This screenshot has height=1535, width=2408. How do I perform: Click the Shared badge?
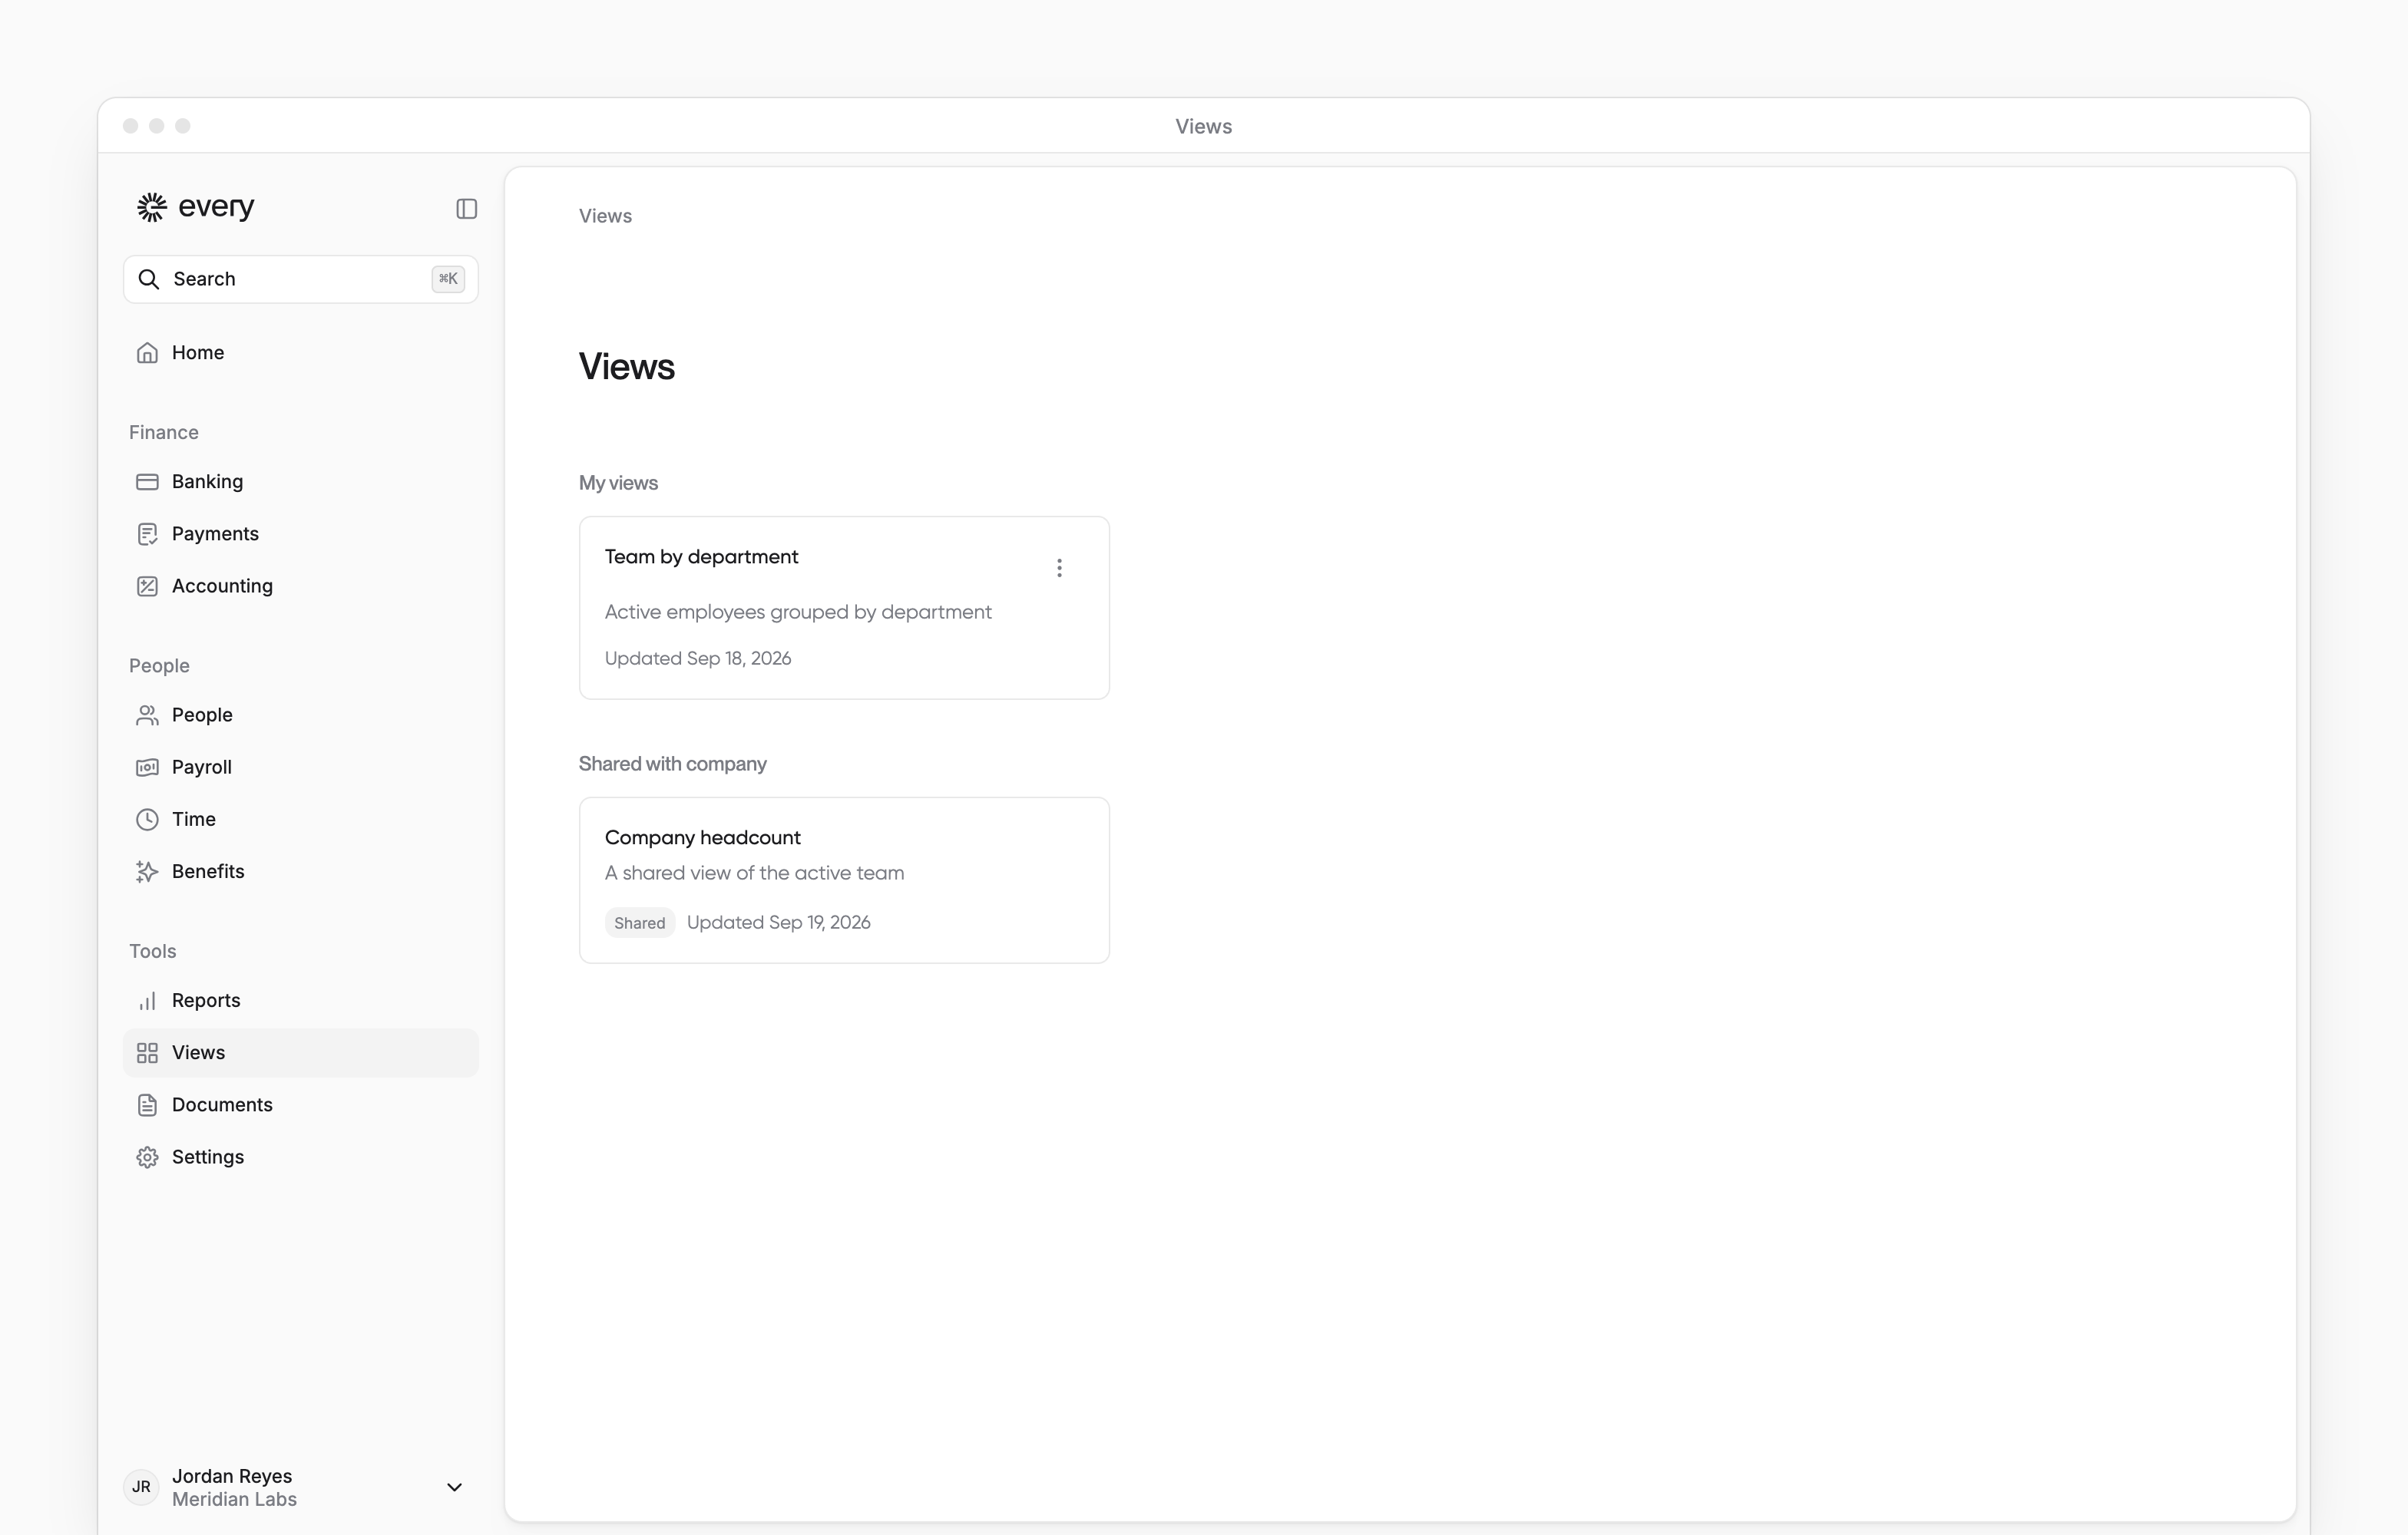(x=640, y=923)
